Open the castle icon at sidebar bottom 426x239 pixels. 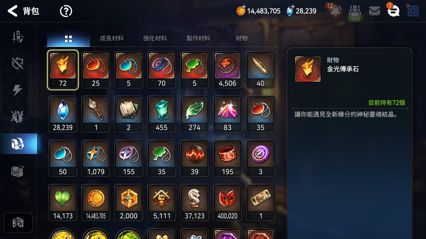[x=18, y=223]
